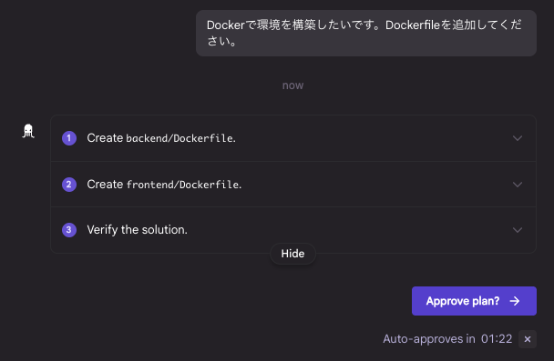Click the Auto-approves in label
This screenshot has height=361, width=554.
429,339
